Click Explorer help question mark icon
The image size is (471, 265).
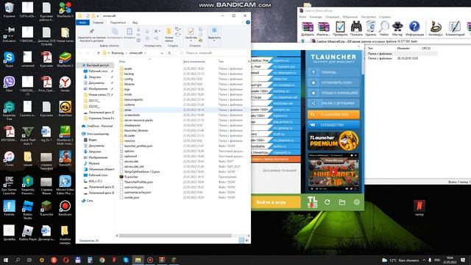pyautogui.click(x=248, y=22)
